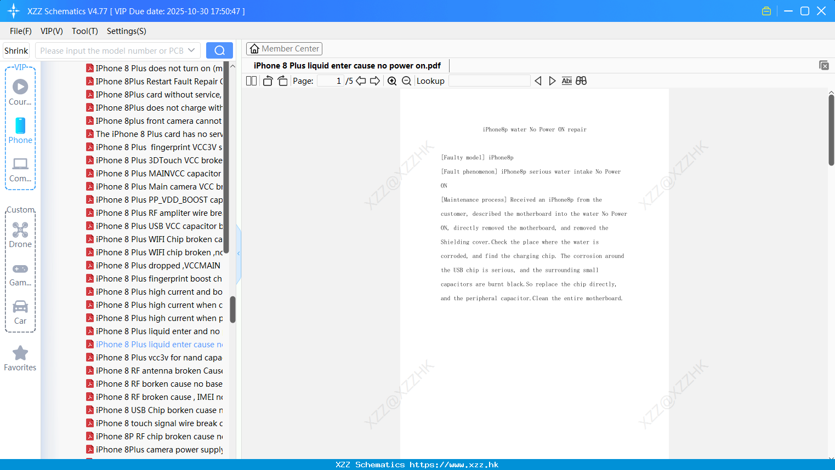
Task: Expand the model number dropdown arrow
Action: 191,50
